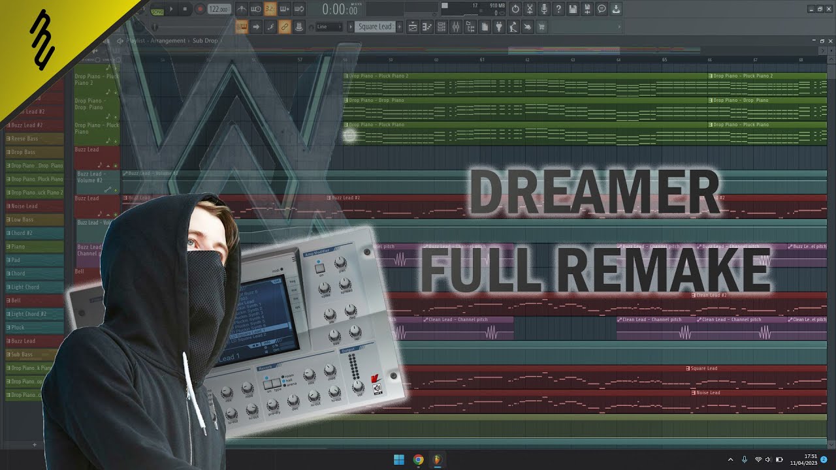836x470 pixels.
Task: Click the playlist speaker icon before title
Action: 120,40
